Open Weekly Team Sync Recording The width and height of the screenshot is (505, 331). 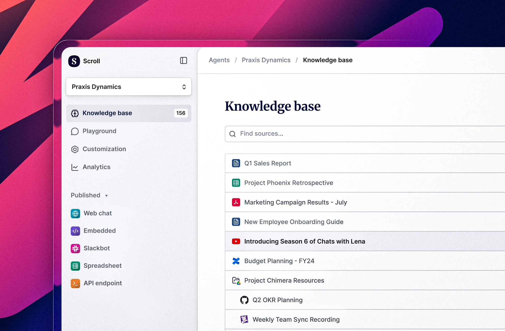click(365, 320)
